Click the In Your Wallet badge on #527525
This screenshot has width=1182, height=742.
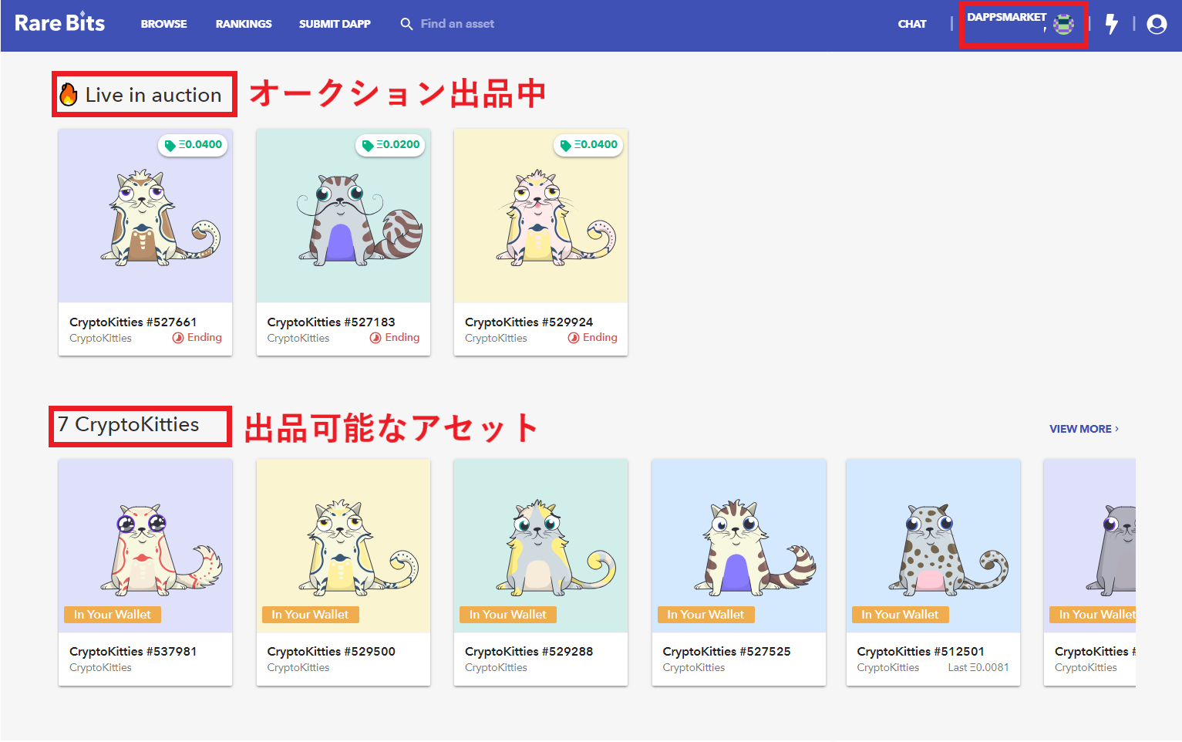[x=705, y=615]
